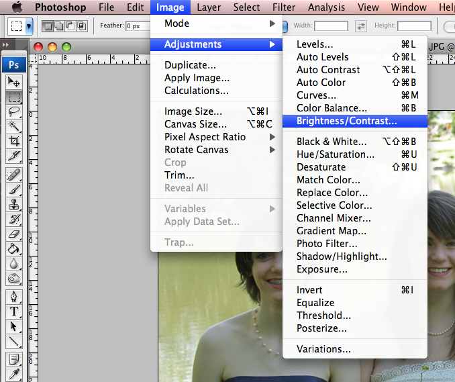Select the Dodge tool
This screenshot has height=382, width=455.
click(13, 279)
